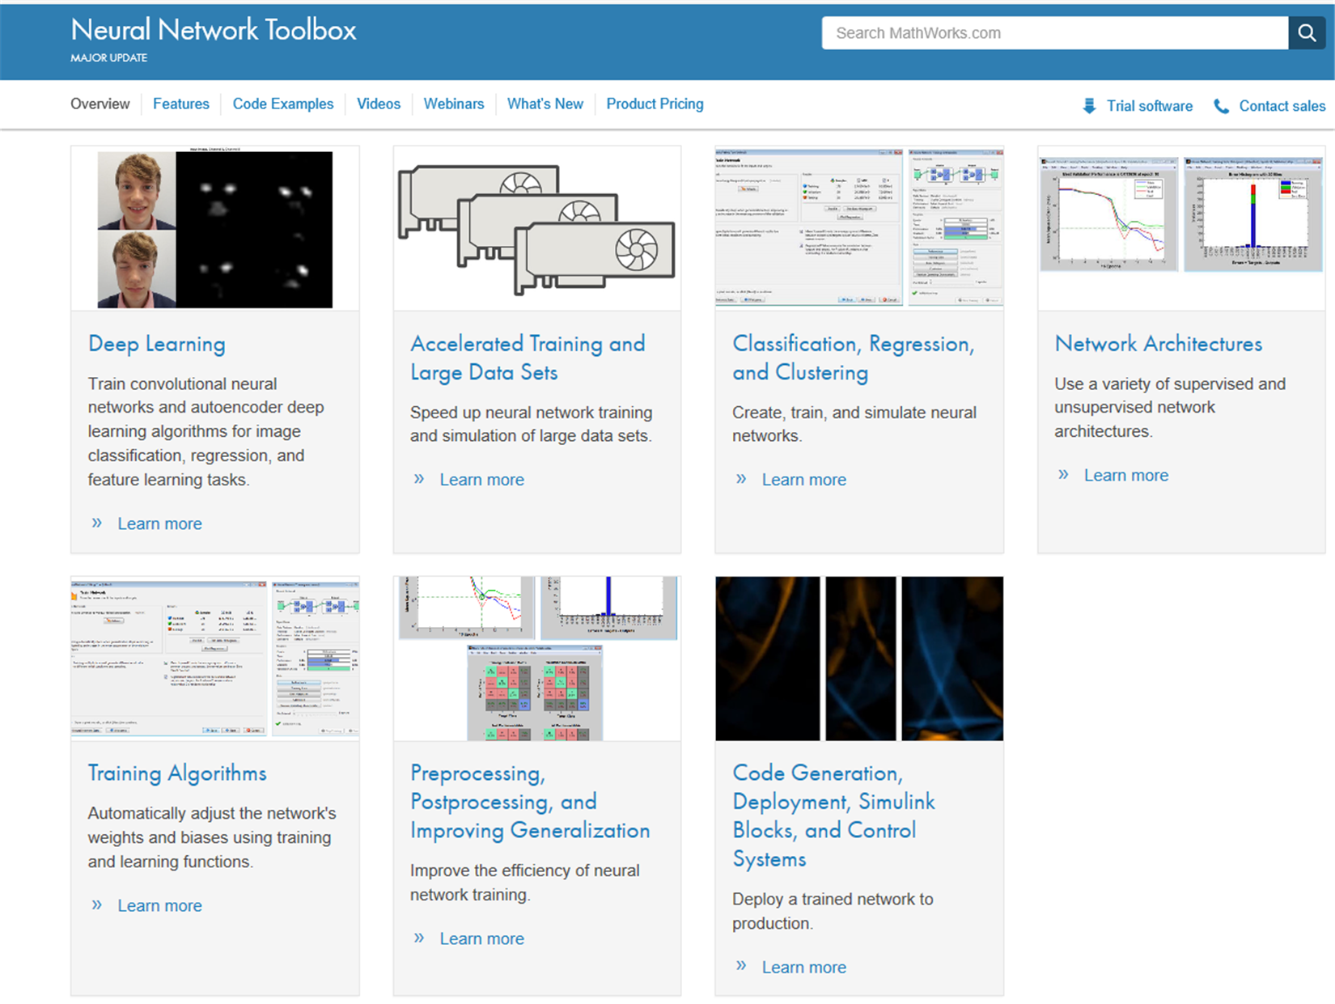This screenshot has height=1004, width=1335.
Task: Click the Classification card screenshot thumbnail
Action: click(859, 227)
